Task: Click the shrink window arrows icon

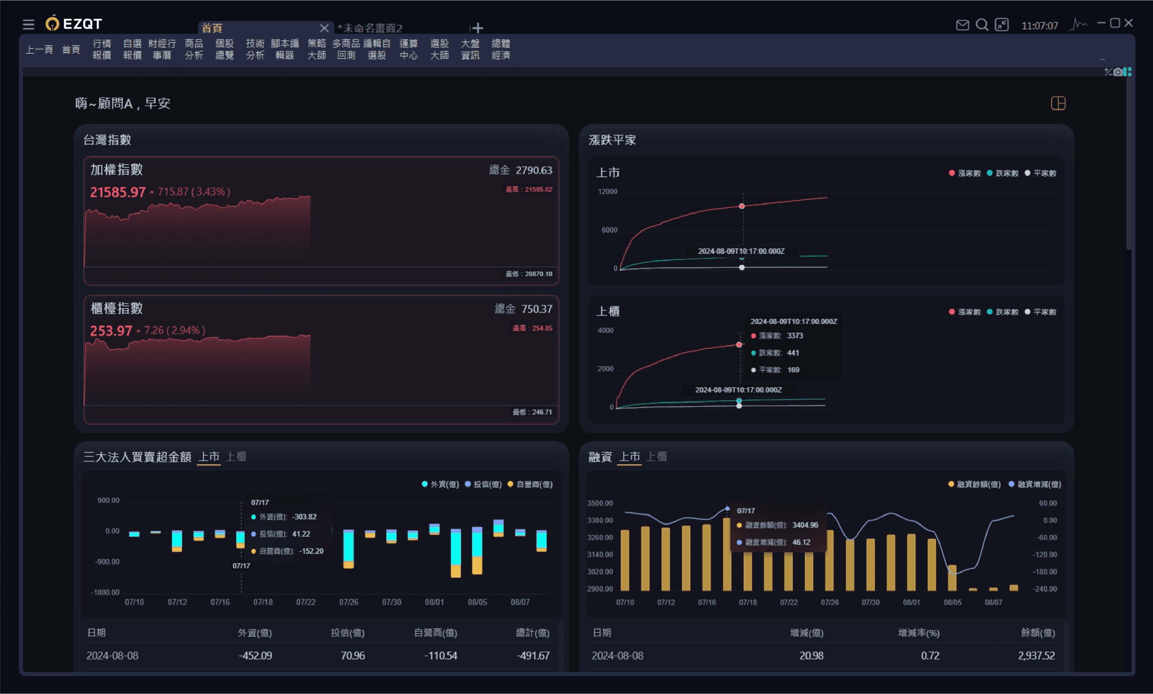Action: click(x=1001, y=25)
